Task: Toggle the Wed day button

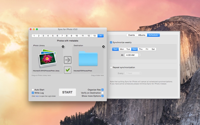Action: pos(134,49)
